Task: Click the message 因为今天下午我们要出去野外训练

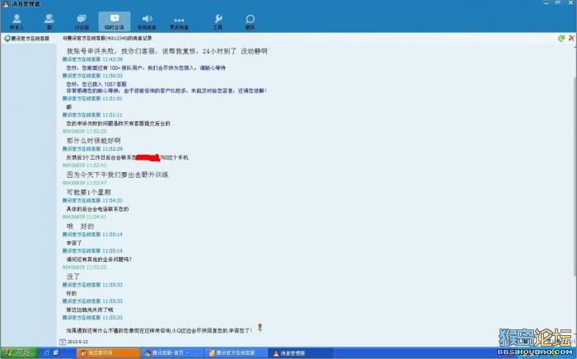Action: pyautogui.click(x=117, y=175)
